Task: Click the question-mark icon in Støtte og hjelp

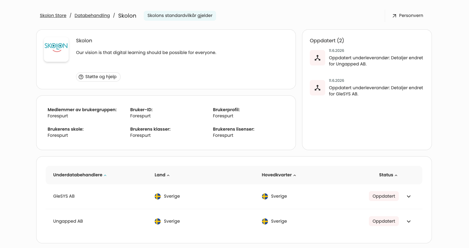Action: click(81, 77)
